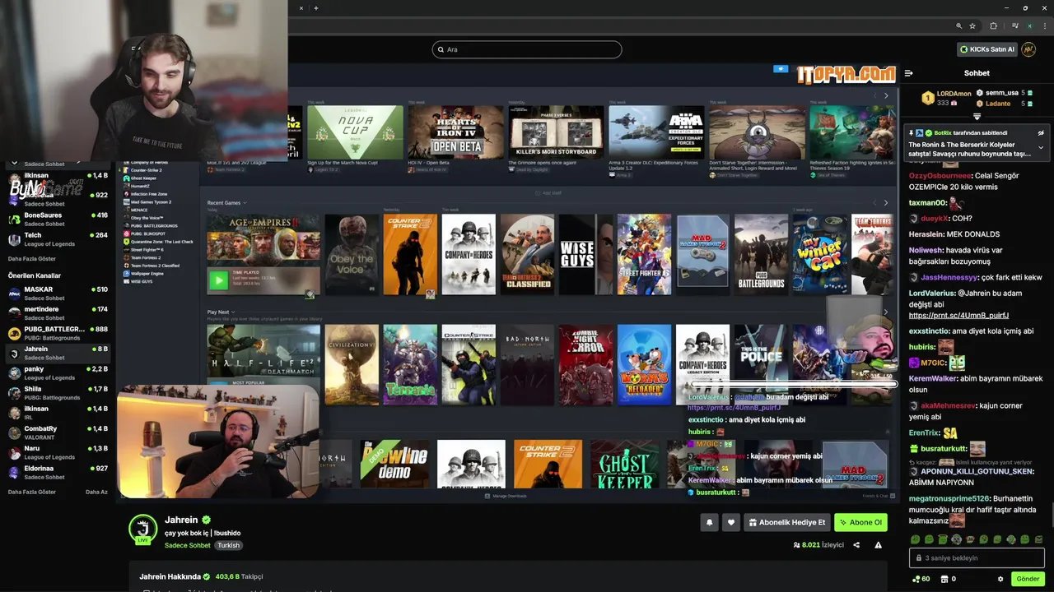Open the Chrome three-dot menu
This screenshot has height=592, width=1054.
point(1043,25)
